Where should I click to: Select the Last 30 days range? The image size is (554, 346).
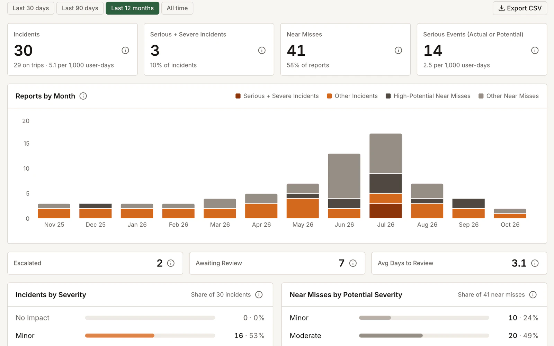point(31,8)
